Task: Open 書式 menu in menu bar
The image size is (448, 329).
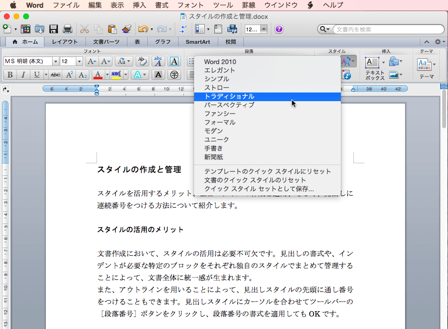Action: click(161, 5)
